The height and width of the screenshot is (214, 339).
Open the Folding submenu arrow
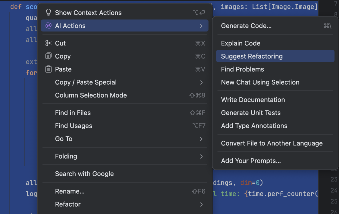click(x=201, y=156)
